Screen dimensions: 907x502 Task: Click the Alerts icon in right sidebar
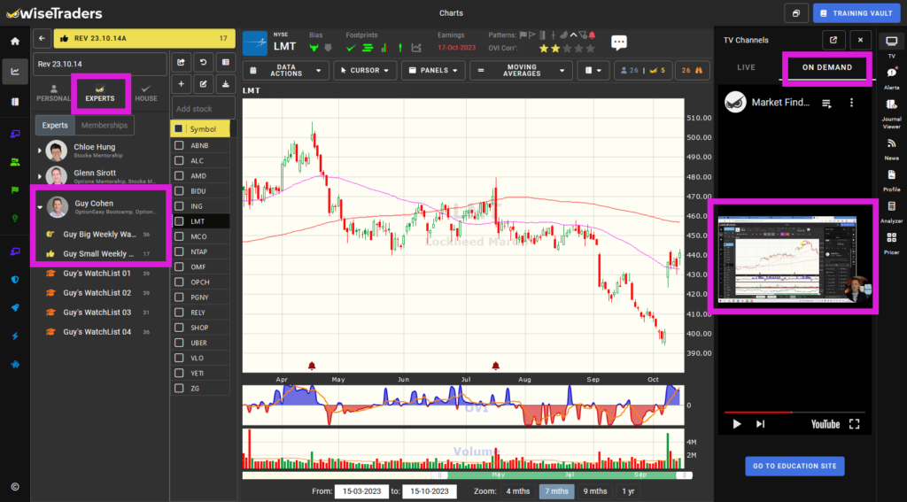(891, 76)
